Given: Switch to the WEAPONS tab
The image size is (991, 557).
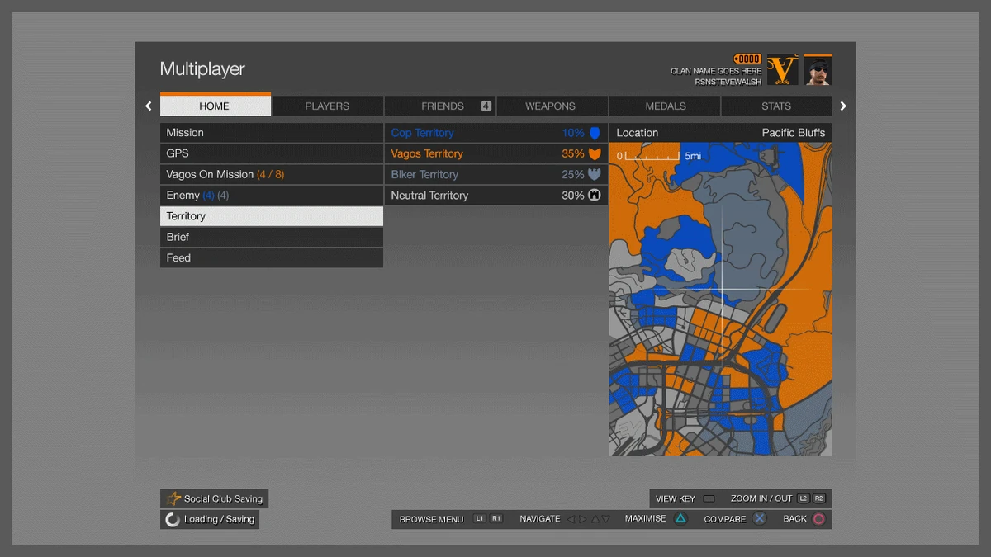Looking at the screenshot, I should (x=552, y=106).
